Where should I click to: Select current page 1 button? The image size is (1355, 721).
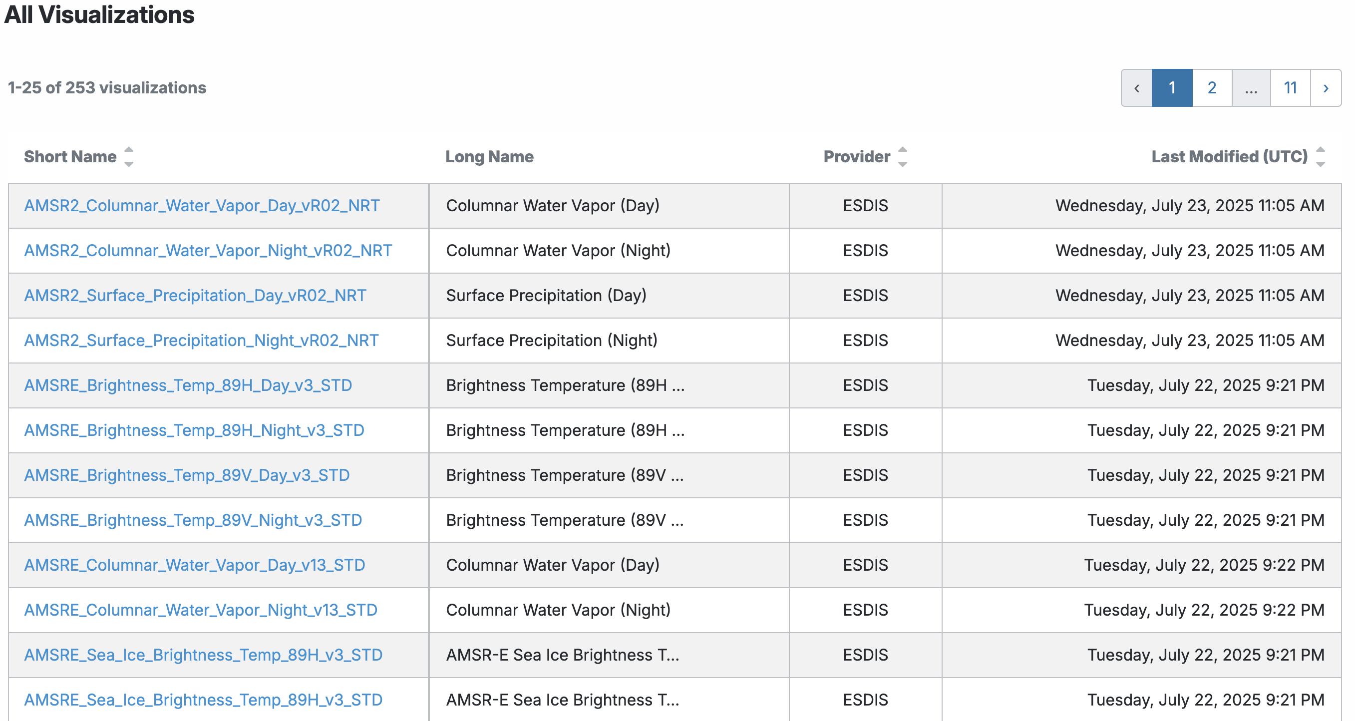pos(1171,88)
